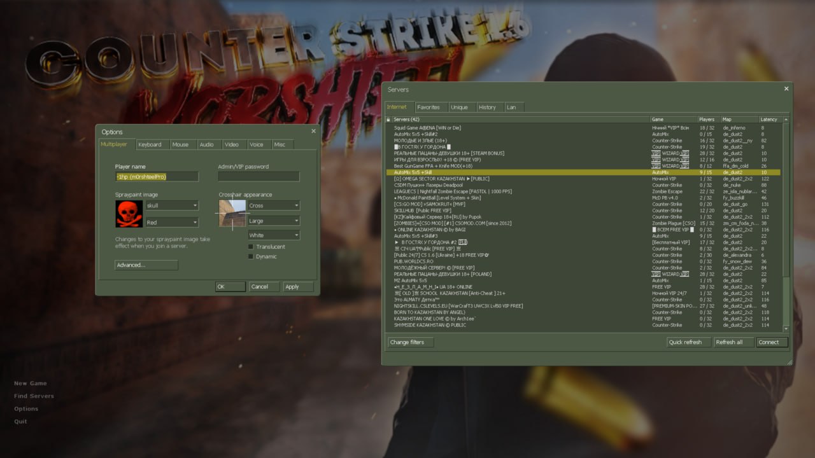Viewport: 815px width, 458px height.
Task: Expand the White crosshair color dropdown
Action: tap(273, 235)
